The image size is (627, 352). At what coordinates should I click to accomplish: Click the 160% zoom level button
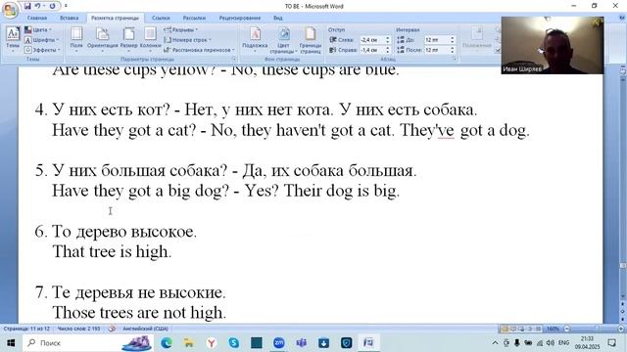point(553,329)
